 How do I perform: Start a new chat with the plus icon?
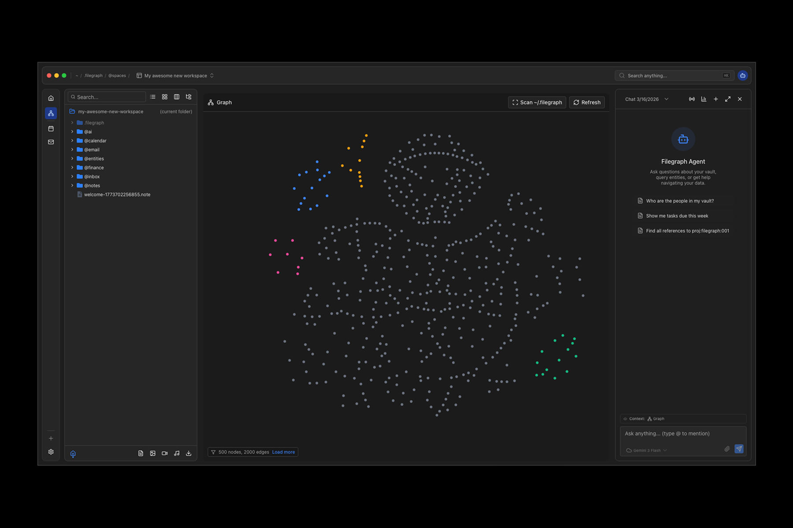click(x=716, y=99)
